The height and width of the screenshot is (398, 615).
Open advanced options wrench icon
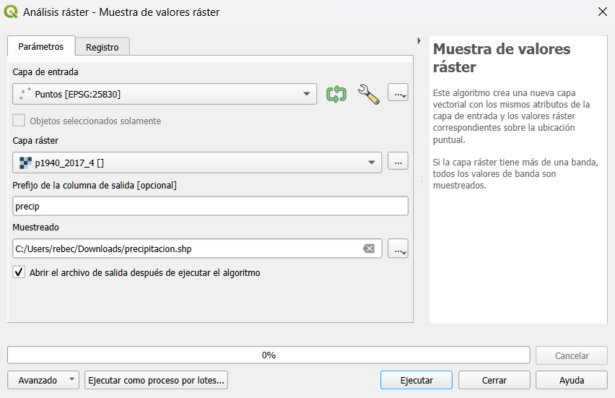[368, 94]
